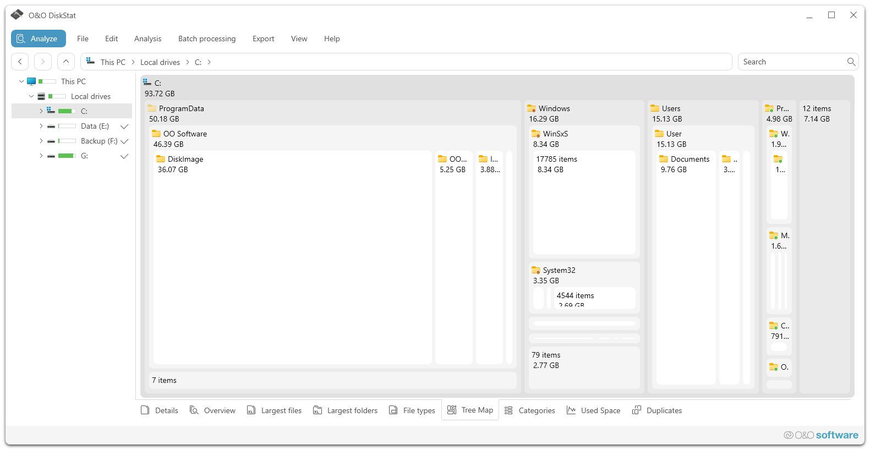This screenshot has height=450, width=870.
Task: Switch to the Tree Map tab
Action: click(x=470, y=410)
